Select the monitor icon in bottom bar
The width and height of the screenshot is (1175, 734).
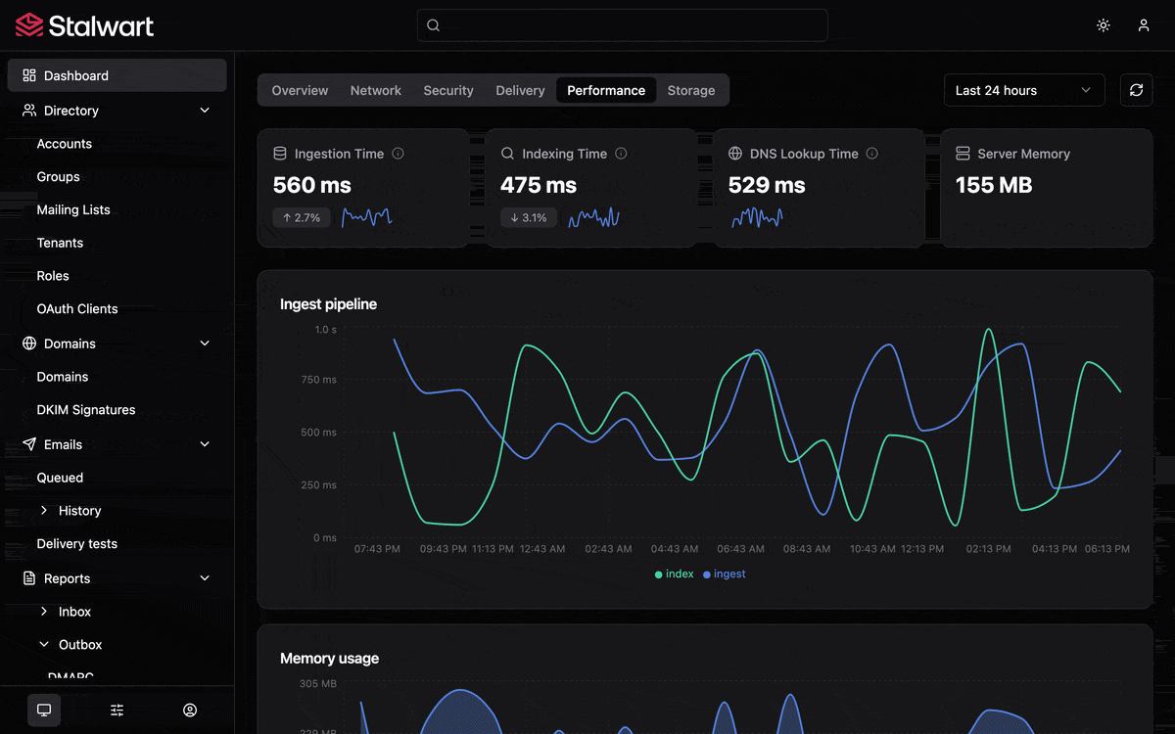pyautogui.click(x=44, y=710)
